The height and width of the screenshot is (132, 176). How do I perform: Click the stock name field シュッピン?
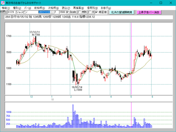[x=27, y=12]
